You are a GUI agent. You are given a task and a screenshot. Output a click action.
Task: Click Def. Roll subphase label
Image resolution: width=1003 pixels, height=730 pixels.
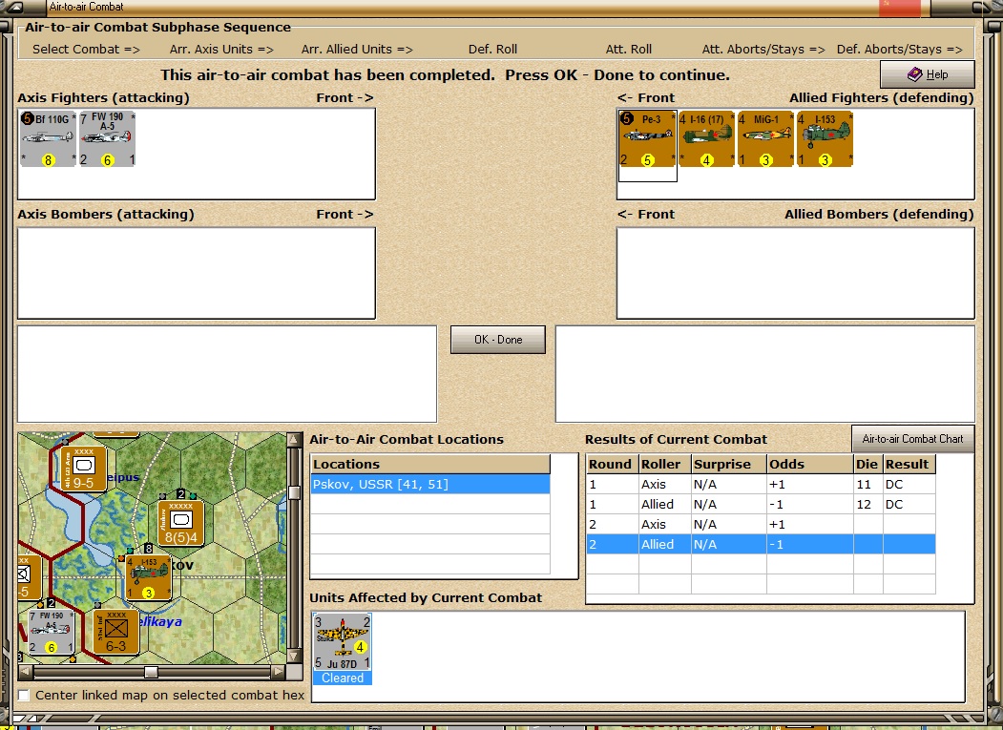point(492,50)
